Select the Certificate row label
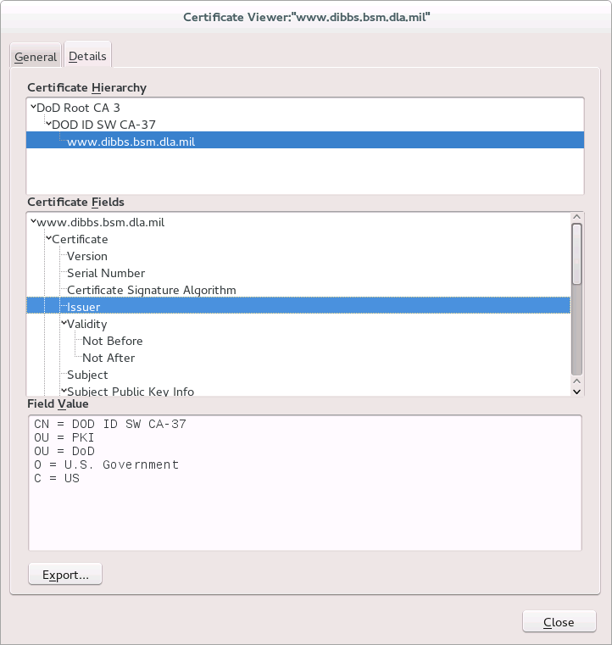 (x=80, y=239)
